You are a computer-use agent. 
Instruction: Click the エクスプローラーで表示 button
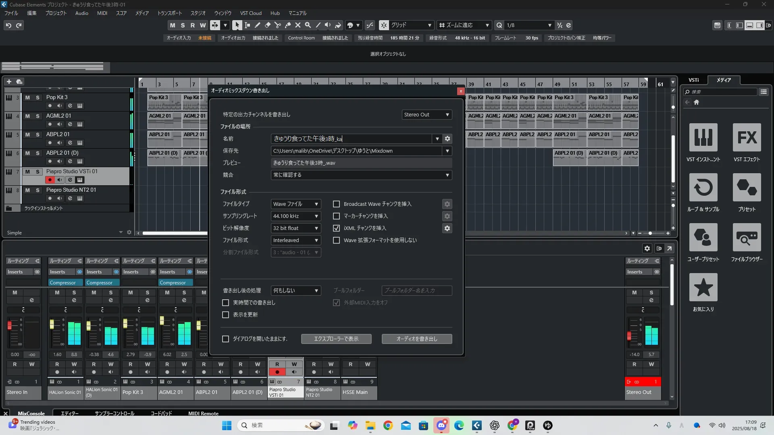336,339
